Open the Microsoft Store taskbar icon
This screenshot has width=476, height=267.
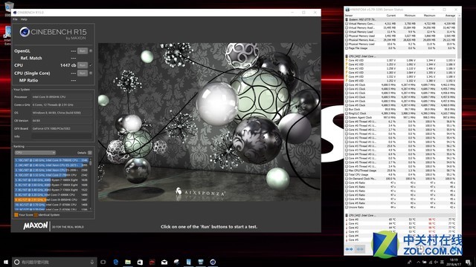point(140,262)
